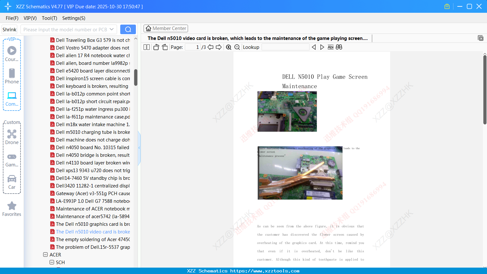Open the Settings(S) menu
The width and height of the screenshot is (487, 274).
pos(74,18)
